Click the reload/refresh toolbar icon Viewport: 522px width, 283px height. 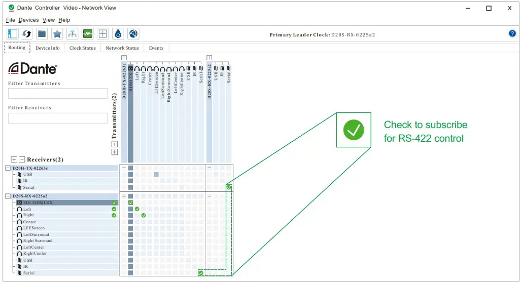pos(26,33)
